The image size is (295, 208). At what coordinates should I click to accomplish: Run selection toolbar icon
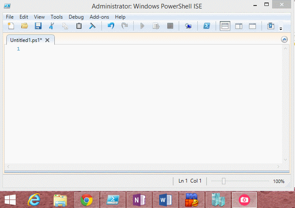pyautogui.click(x=156, y=26)
